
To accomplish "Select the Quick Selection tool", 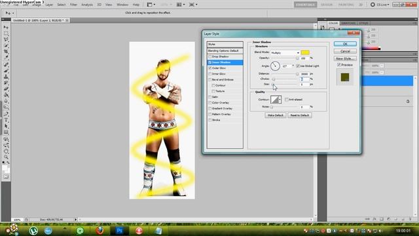I will tap(6, 45).
